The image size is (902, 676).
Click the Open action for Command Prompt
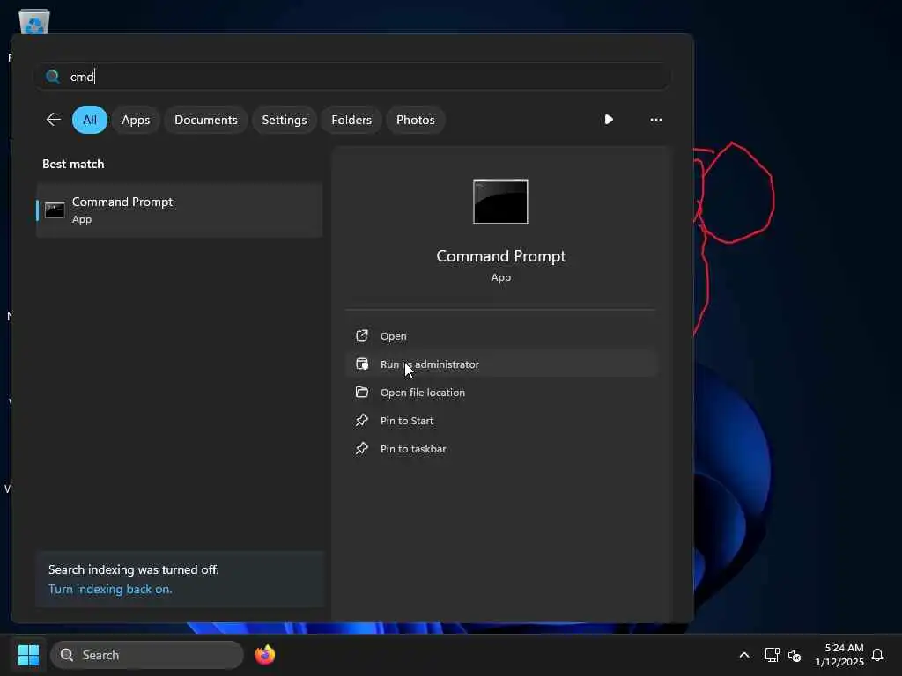501,335
